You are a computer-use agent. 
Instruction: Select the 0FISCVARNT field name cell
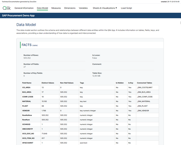coord(31,143)
